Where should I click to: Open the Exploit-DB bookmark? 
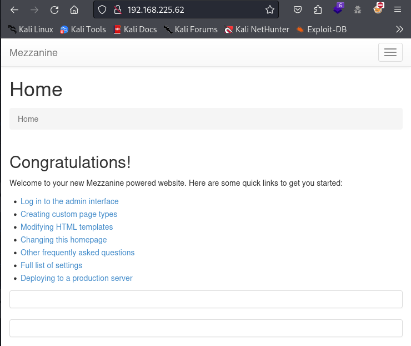(322, 29)
